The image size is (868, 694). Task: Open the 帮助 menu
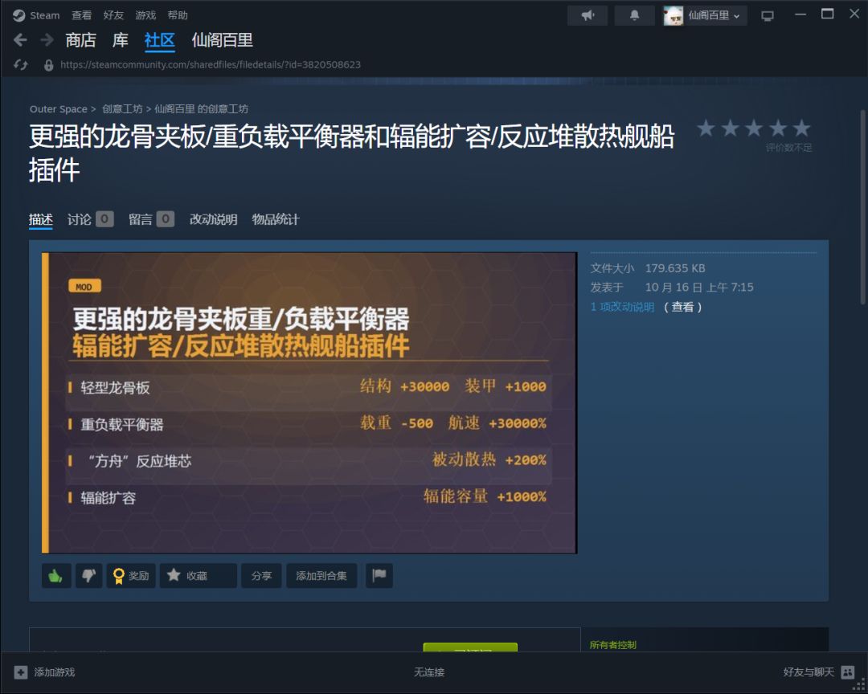point(178,15)
